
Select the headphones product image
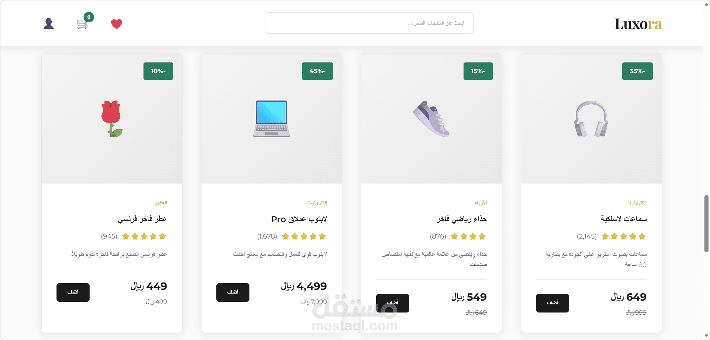click(x=591, y=119)
